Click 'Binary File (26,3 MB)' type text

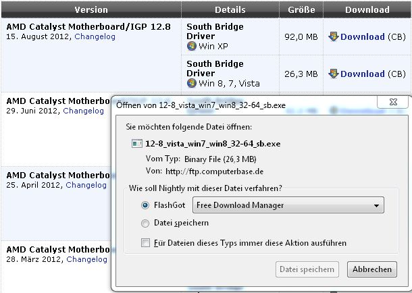[220, 159]
